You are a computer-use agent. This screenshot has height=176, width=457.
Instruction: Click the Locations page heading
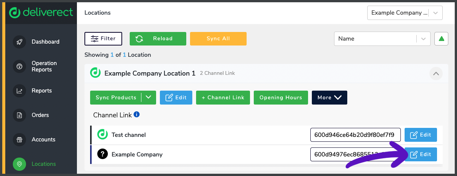click(x=98, y=13)
